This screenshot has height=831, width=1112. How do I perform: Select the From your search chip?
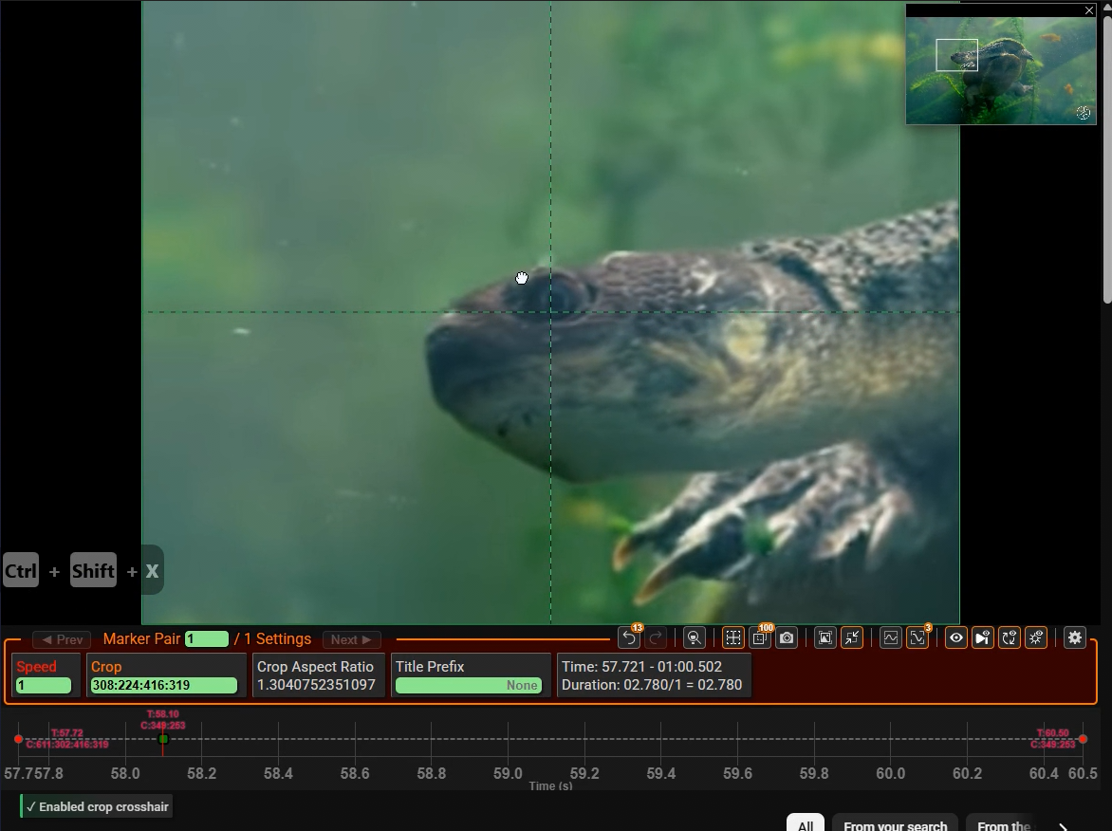(x=895, y=823)
